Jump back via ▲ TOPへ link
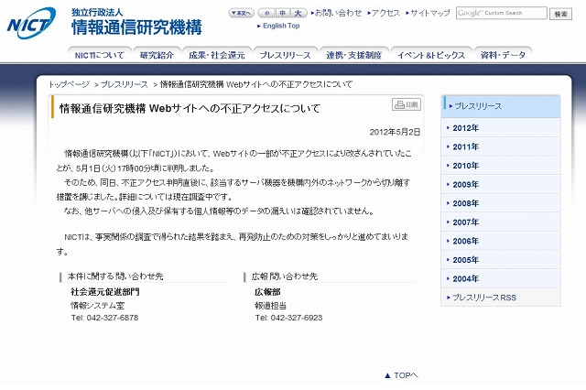This screenshot has height=390, width=586. 401,375
